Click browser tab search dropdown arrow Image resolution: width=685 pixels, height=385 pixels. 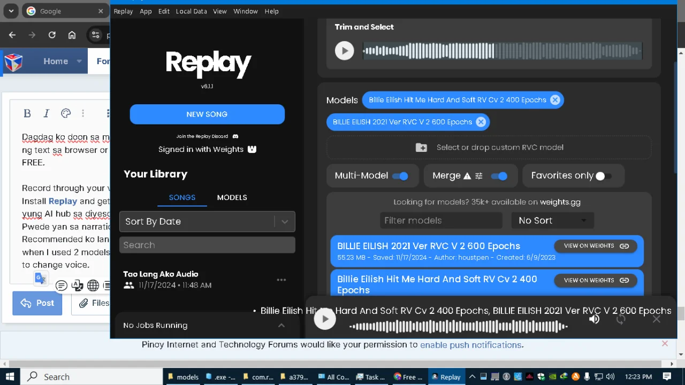click(x=11, y=11)
